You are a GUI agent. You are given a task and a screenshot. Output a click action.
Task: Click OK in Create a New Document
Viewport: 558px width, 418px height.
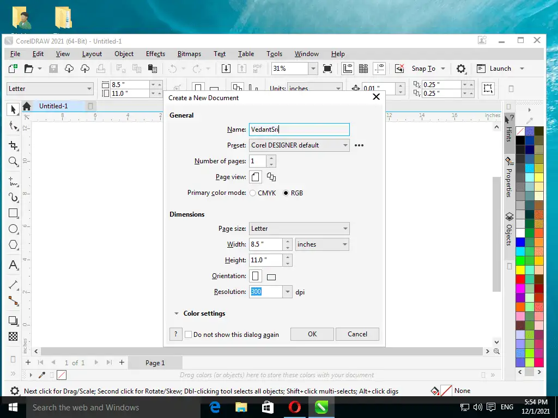pyautogui.click(x=312, y=334)
